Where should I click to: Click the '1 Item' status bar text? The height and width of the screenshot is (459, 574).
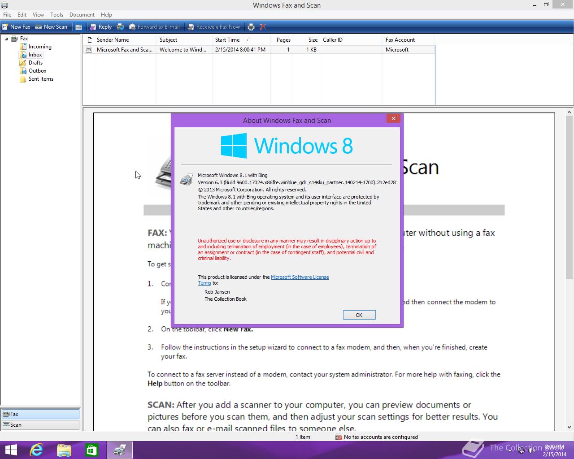[x=303, y=437]
